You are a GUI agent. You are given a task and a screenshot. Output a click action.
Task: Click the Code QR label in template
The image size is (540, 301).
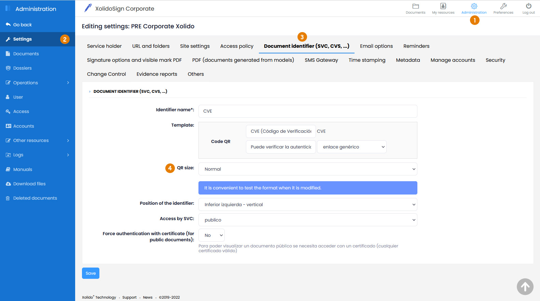[x=221, y=142]
